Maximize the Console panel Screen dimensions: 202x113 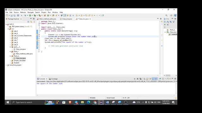(x=175, y=79)
